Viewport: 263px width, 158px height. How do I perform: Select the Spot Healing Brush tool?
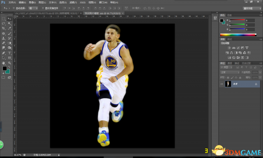(4, 34)
